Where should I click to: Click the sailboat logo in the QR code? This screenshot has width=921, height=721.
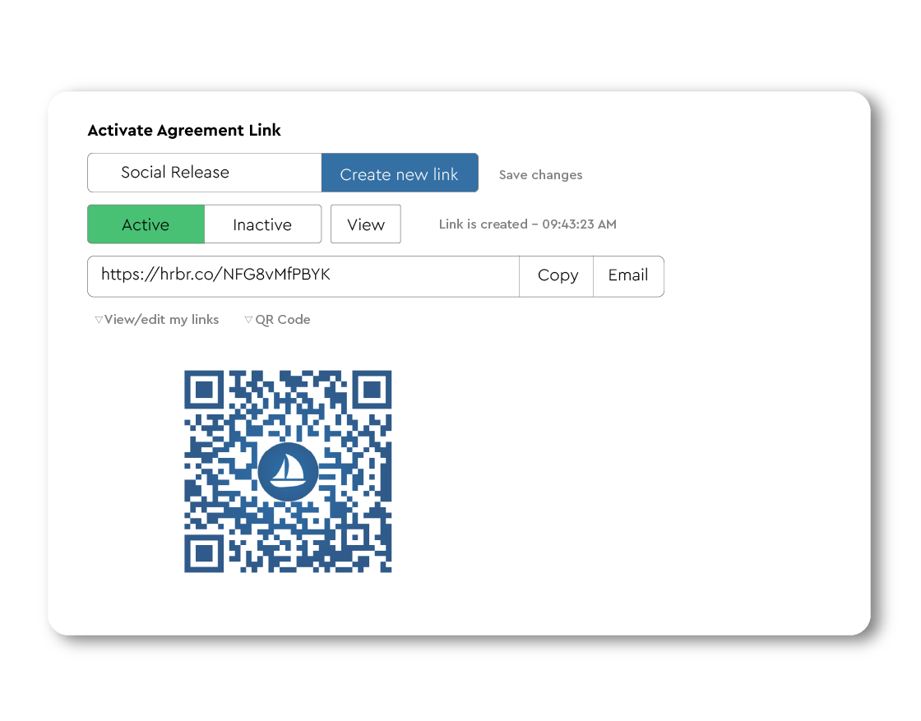pyautogui.click(x=288, y=471)
